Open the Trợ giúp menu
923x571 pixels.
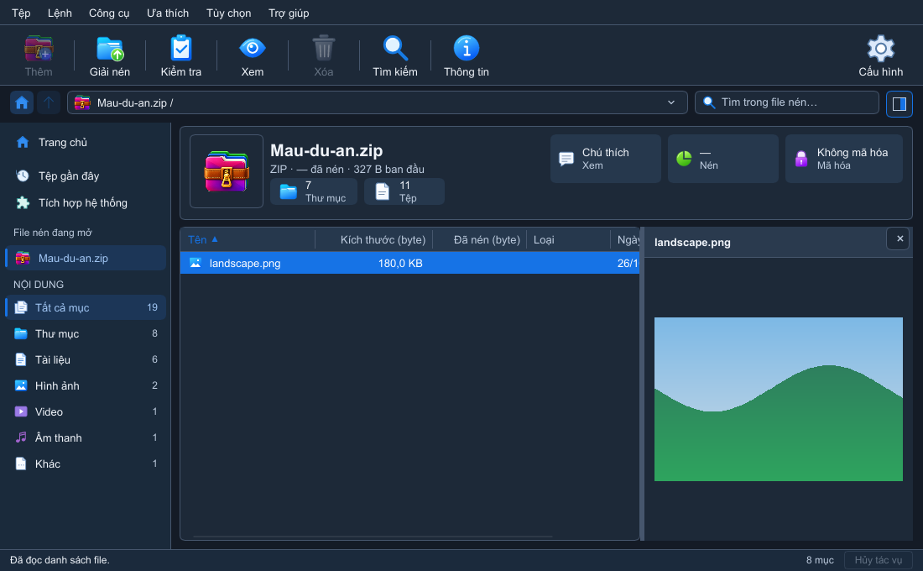coord(289,13)
